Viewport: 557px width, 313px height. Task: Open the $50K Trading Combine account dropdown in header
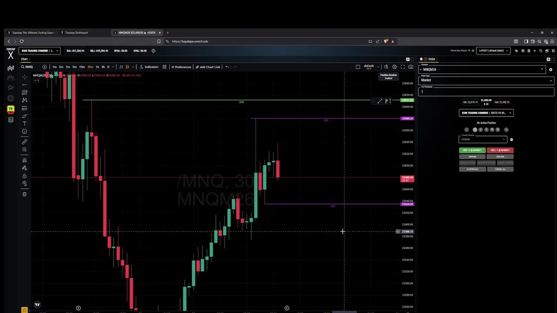tap(40, 51)
